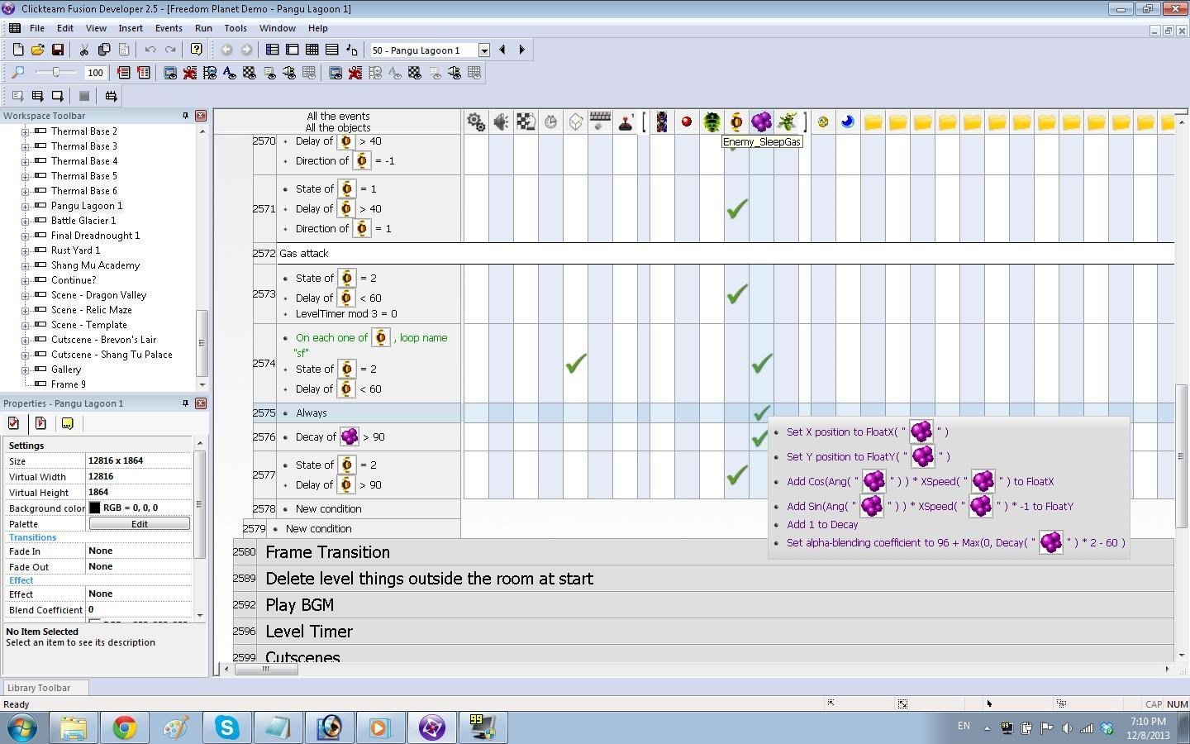Select the System gears column header
Image resolution: width=1190 pixels, height=744 pixels.
[x=475, y=122]
